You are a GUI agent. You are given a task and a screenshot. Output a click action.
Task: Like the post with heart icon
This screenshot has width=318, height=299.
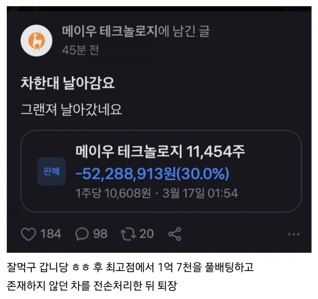click(x=28, y=234)
